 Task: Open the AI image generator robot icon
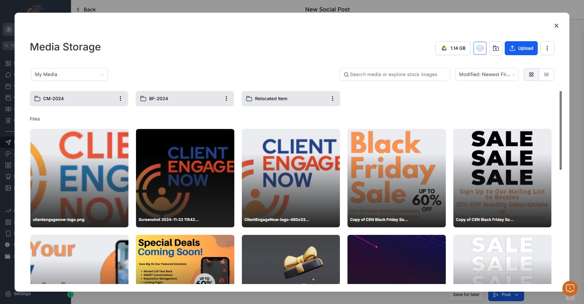(x=480, y=48)
